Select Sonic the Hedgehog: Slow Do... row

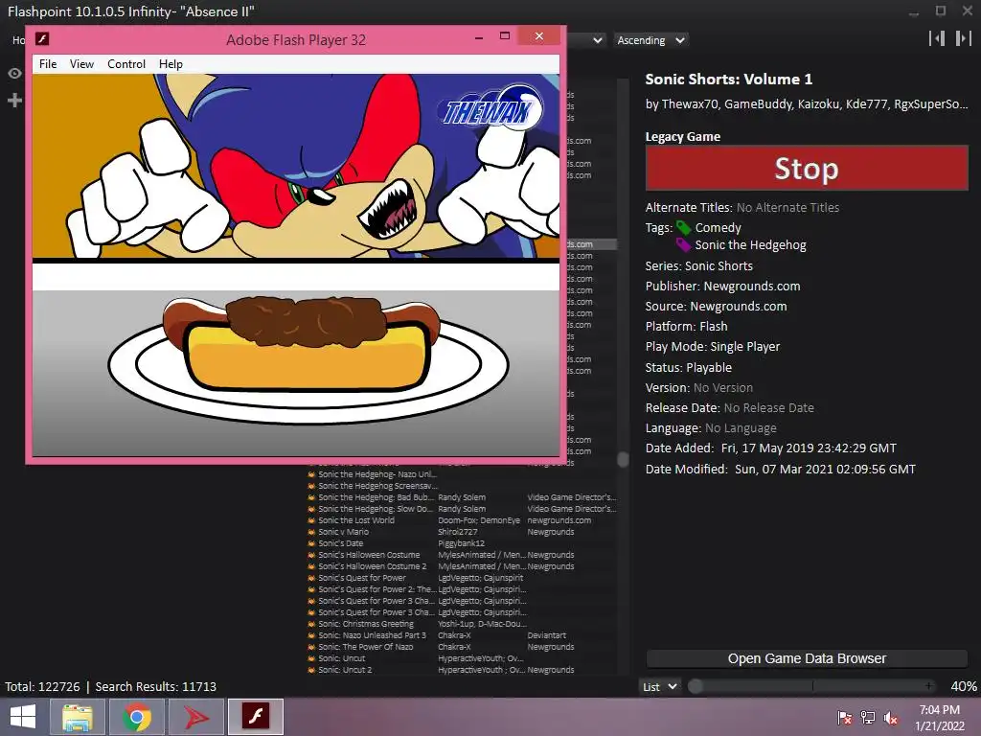[462, 509]
